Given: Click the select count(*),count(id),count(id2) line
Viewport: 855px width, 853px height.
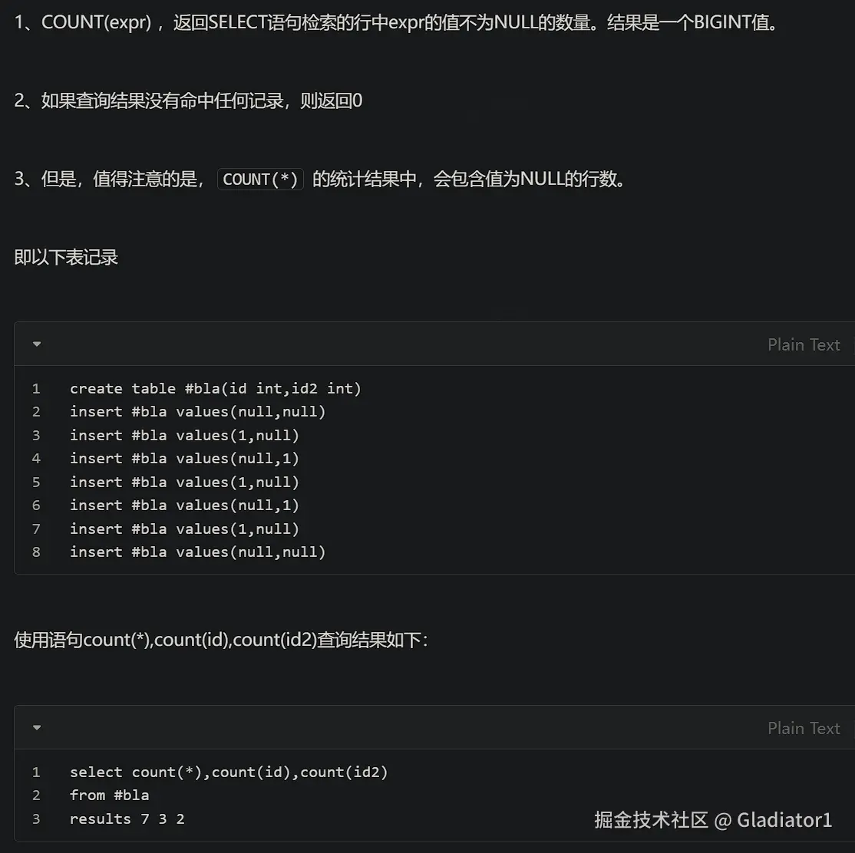Looking at the screenshot, I should [229, 772].
